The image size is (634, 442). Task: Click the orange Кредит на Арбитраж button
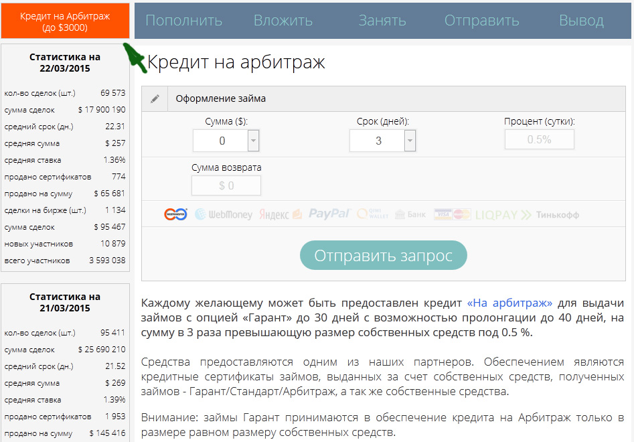point(65,21)
